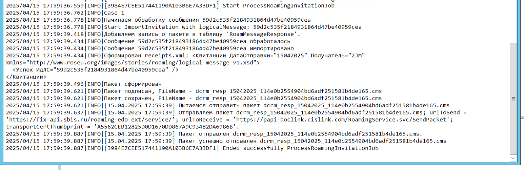Click the closing '</Квитанции>' tag line

coord(26,77)
